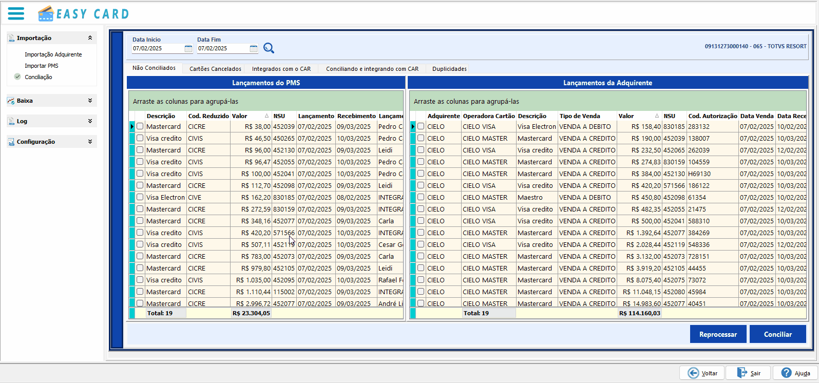This screenshot has height=383, width=819.
Task: Select the Rafael F name cell
Action: coord(390,280)
